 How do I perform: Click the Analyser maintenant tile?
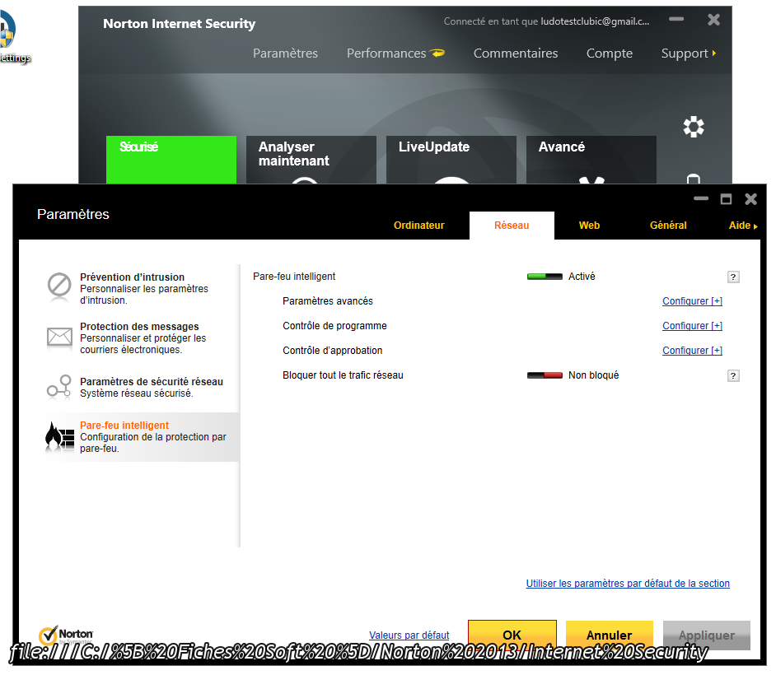coord(311,160)
